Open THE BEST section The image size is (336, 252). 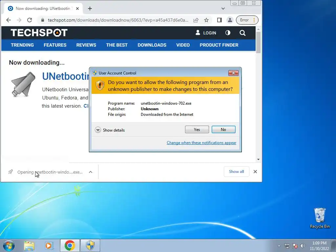[117, 45]
